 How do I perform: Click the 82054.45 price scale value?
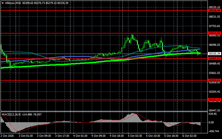point(215,92)
